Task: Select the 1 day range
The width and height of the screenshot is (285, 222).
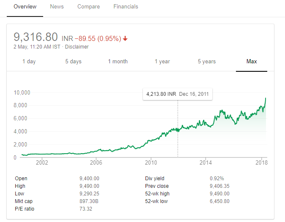Action: (29, 62)
